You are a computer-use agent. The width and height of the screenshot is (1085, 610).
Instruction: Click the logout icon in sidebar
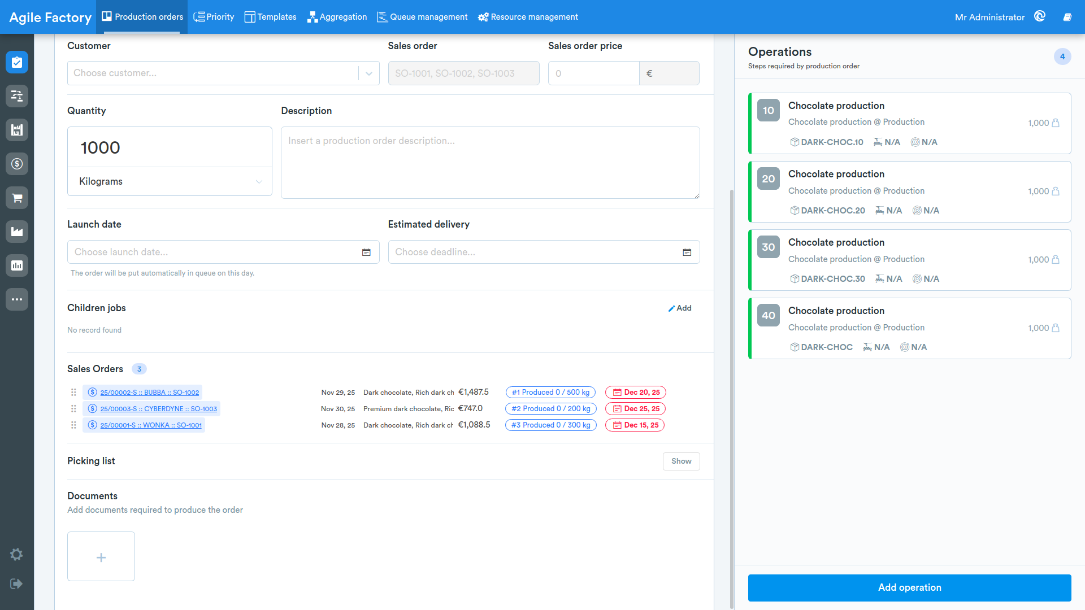pos(16,583)
